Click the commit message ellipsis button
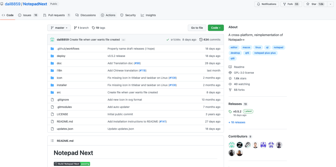 pyautogui.click(x=124, y=40)
